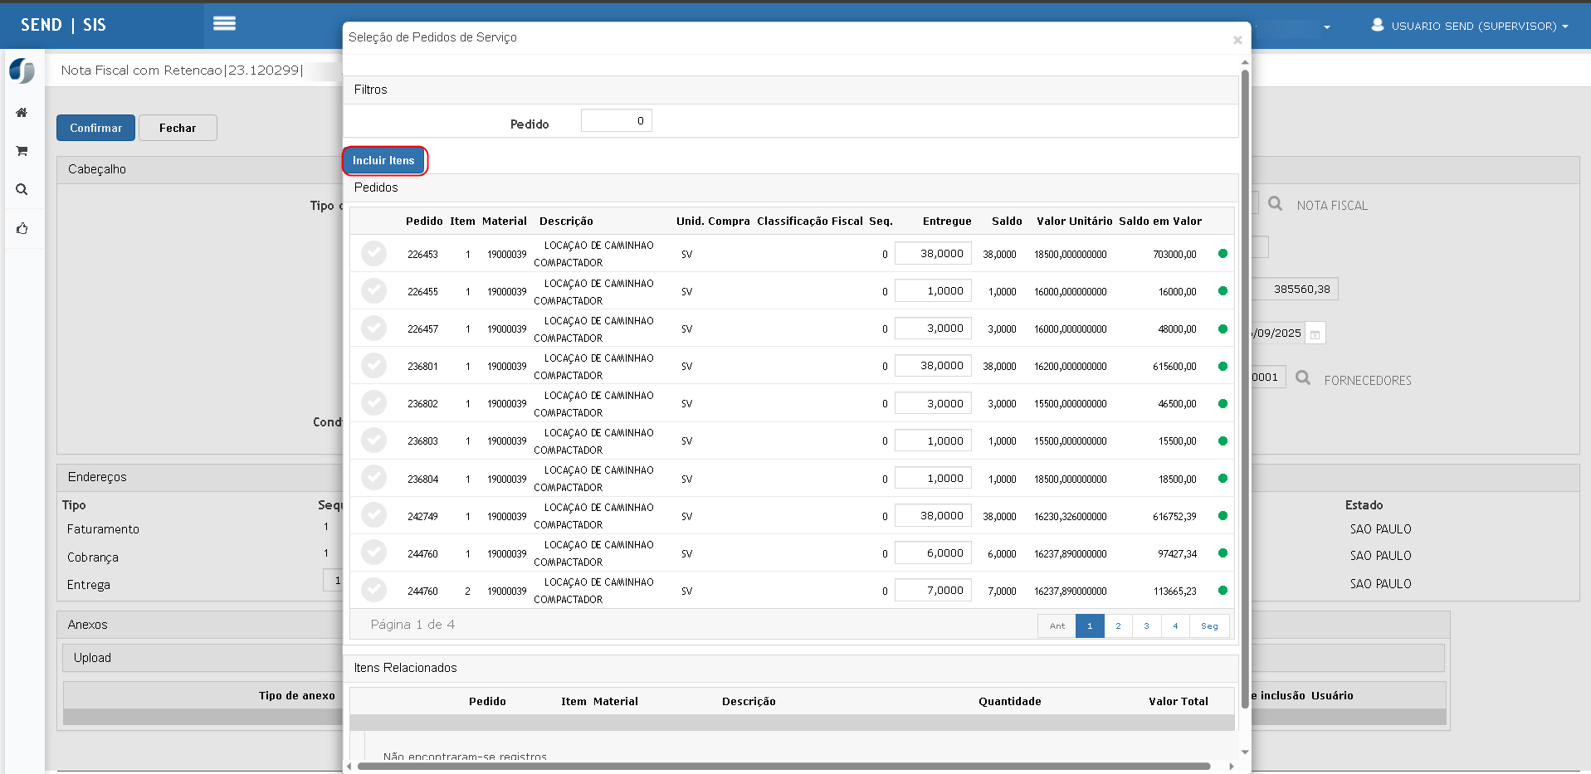Click the Fechar button

coord(178,128)
